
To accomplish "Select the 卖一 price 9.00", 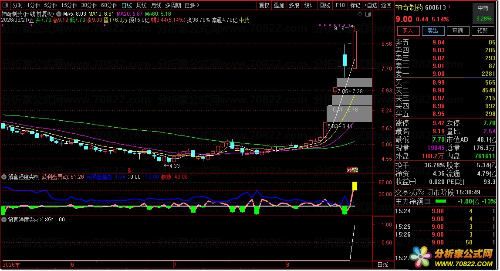I will point(439,74).
